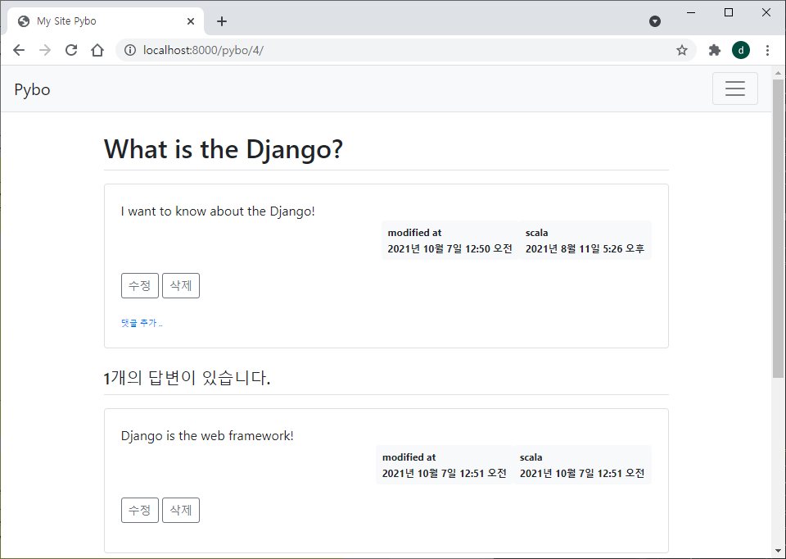786x559 pixels.
Task: Click 수정 button under the answer
Action: pyautogui.click(x=140, y=511)
